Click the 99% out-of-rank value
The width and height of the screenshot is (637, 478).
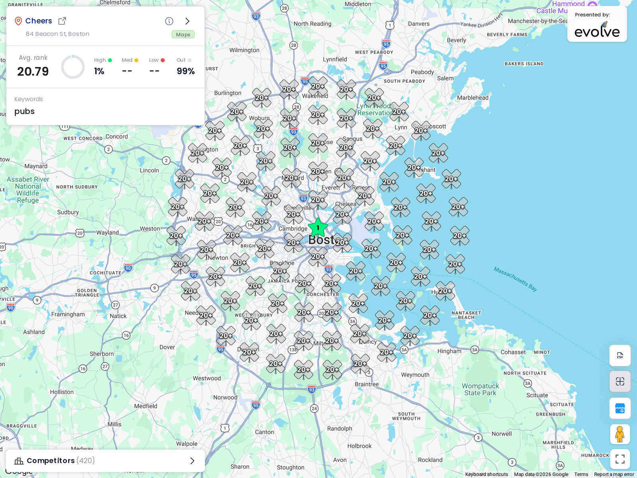pyautogui.click(x=186, y=71)
